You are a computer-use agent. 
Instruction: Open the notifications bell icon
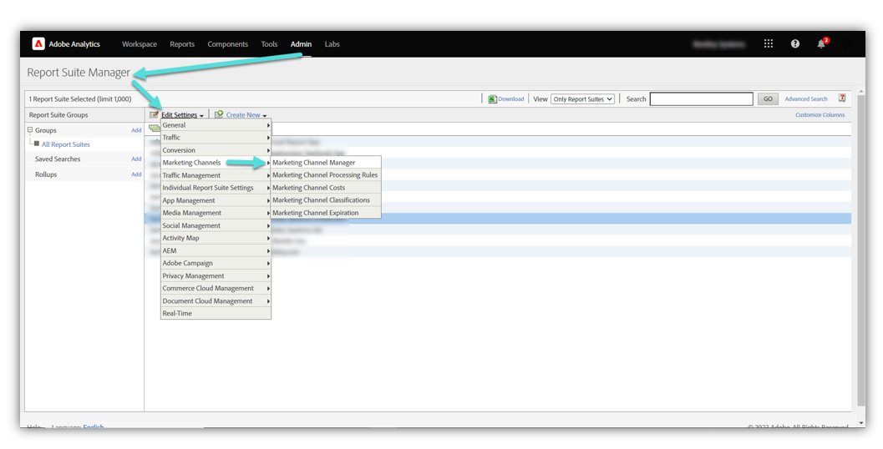click(821, 44)
